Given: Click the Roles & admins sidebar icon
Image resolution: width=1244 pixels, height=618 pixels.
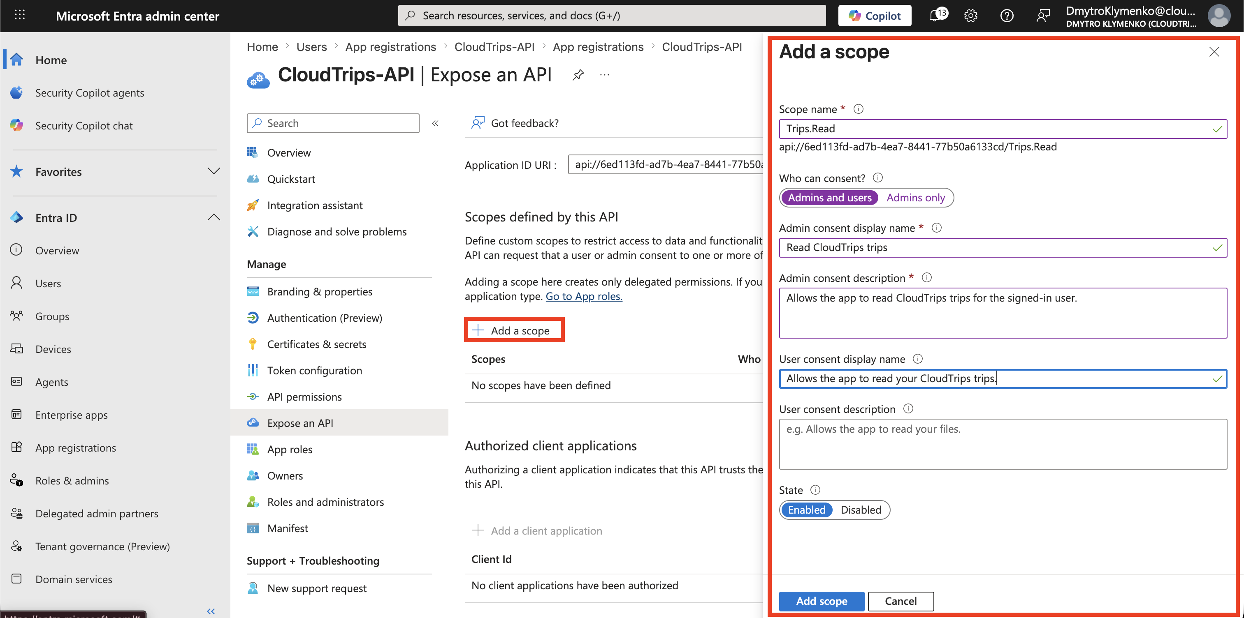Looking at the screenshot, I should click(16, 480).
